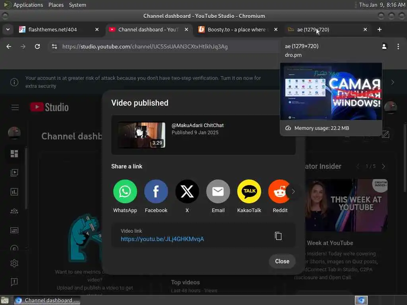Click the security warning info icon
This screenshot has height=305, width=407.
(14, 82)
